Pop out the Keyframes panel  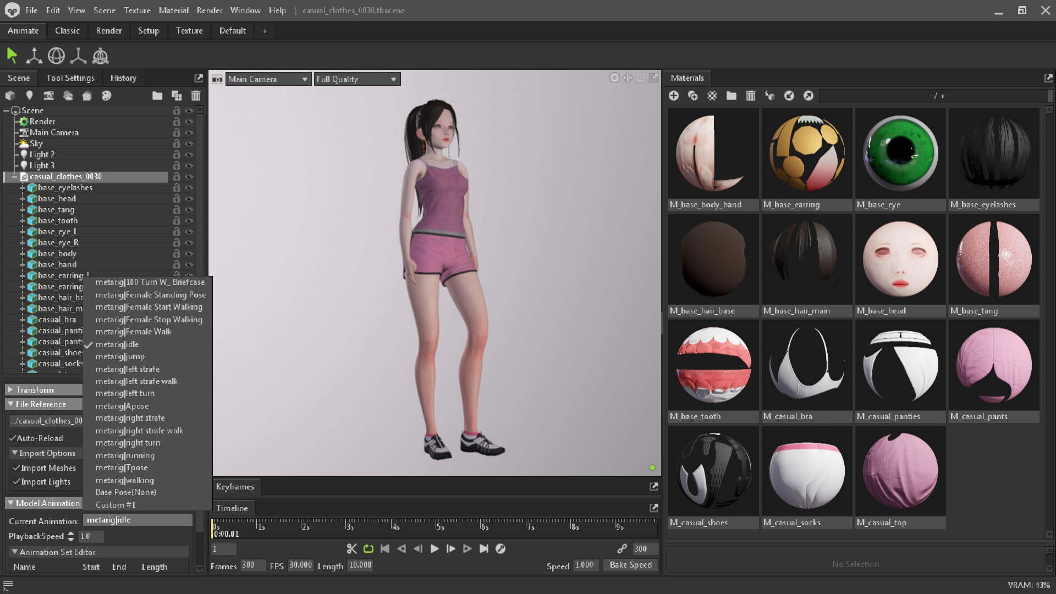(654, 487)
